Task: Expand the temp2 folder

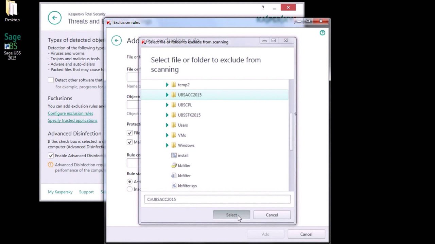Action: (x=167, y=85)
